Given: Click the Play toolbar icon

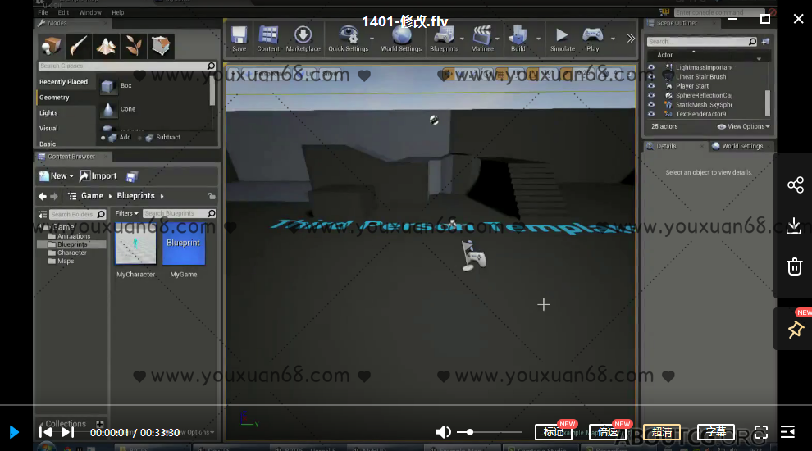Looking at the screenshot, I should click(x=592, y=39).
